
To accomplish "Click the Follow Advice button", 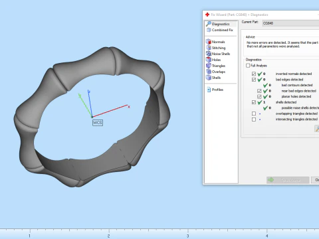I will point(288,180).
